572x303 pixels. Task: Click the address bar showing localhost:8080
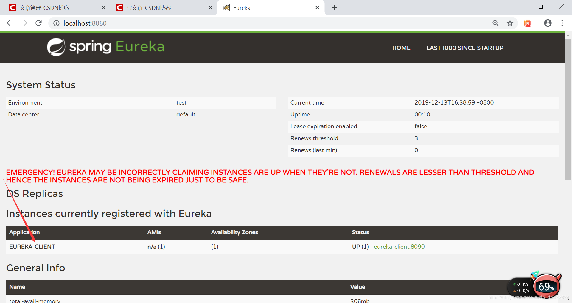click(x=268, y=23)
